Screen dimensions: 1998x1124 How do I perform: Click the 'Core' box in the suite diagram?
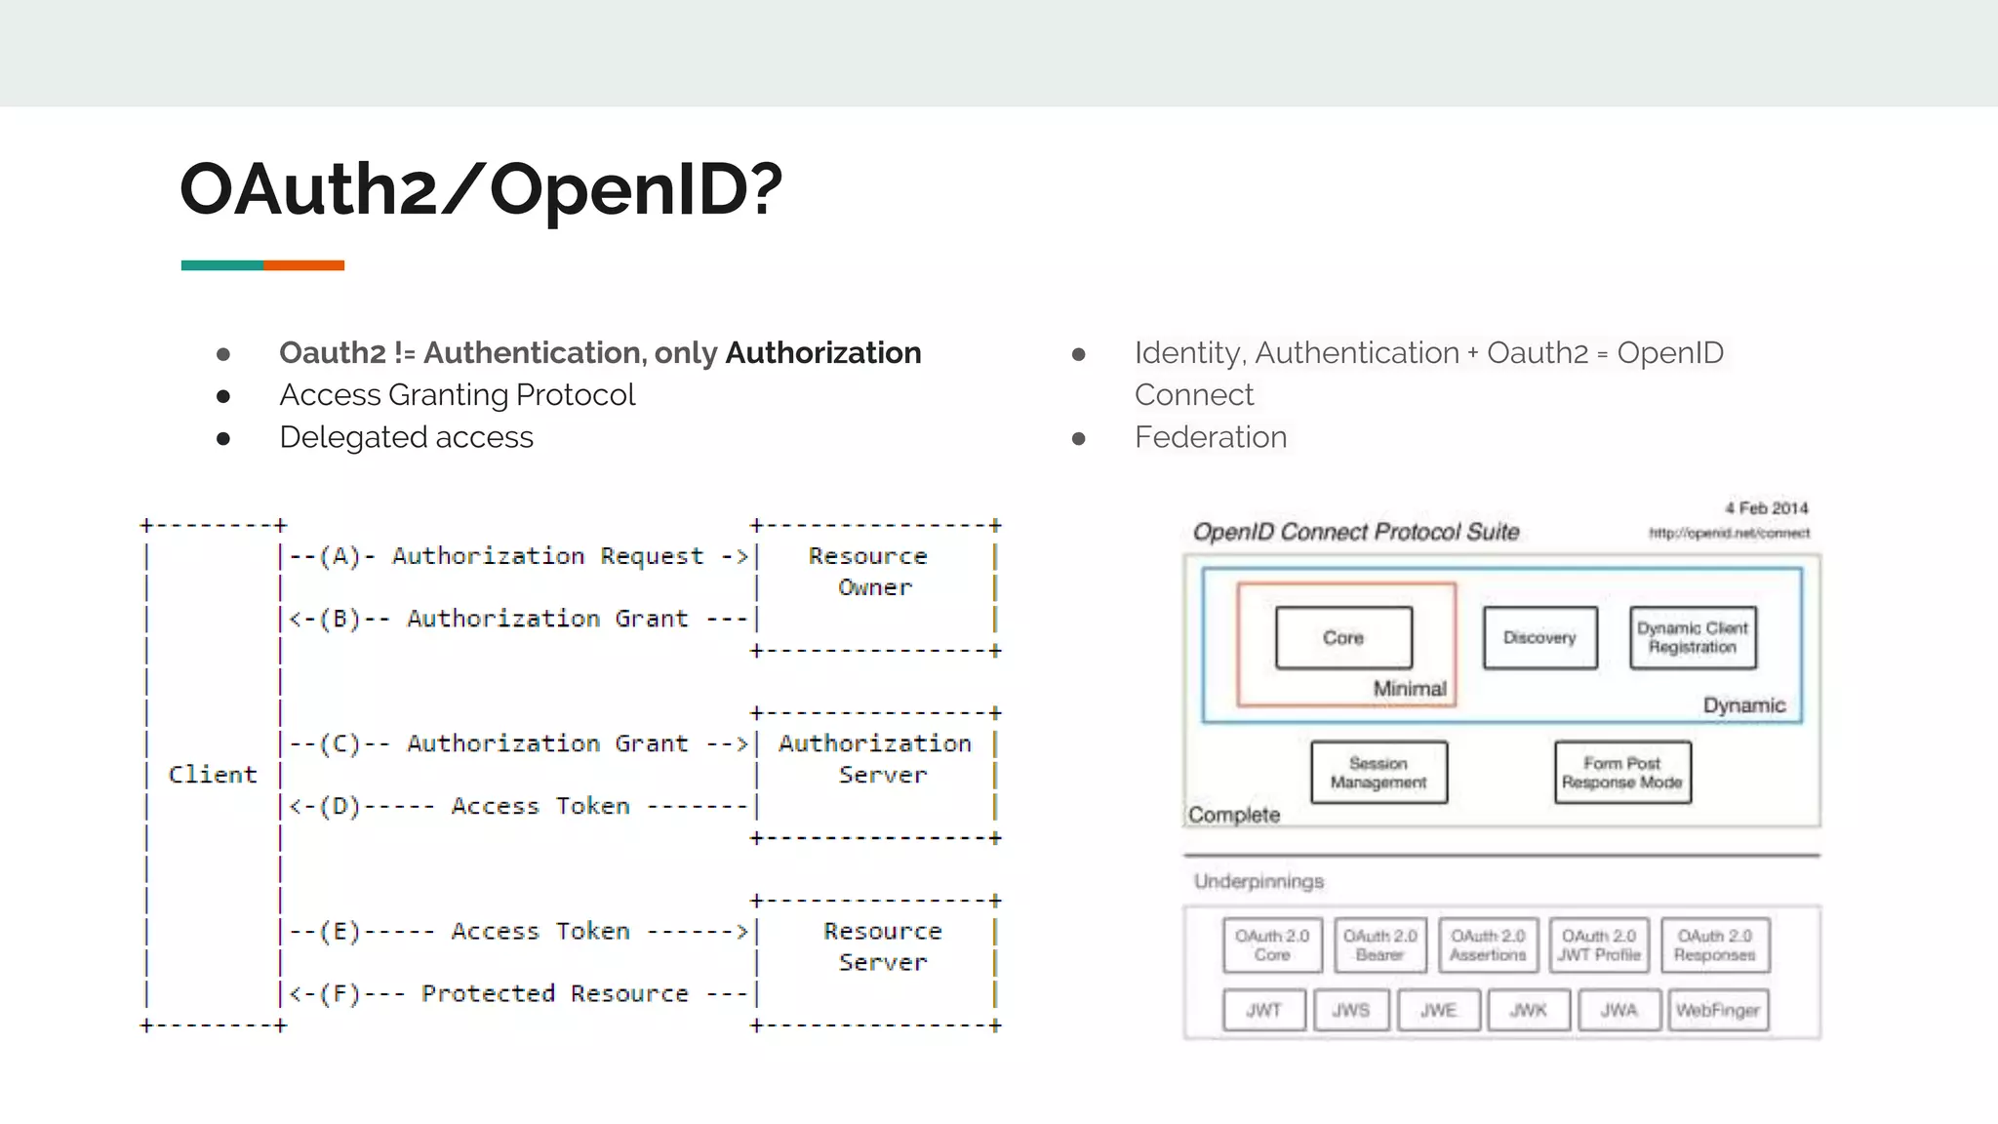tap(1343, 637)
